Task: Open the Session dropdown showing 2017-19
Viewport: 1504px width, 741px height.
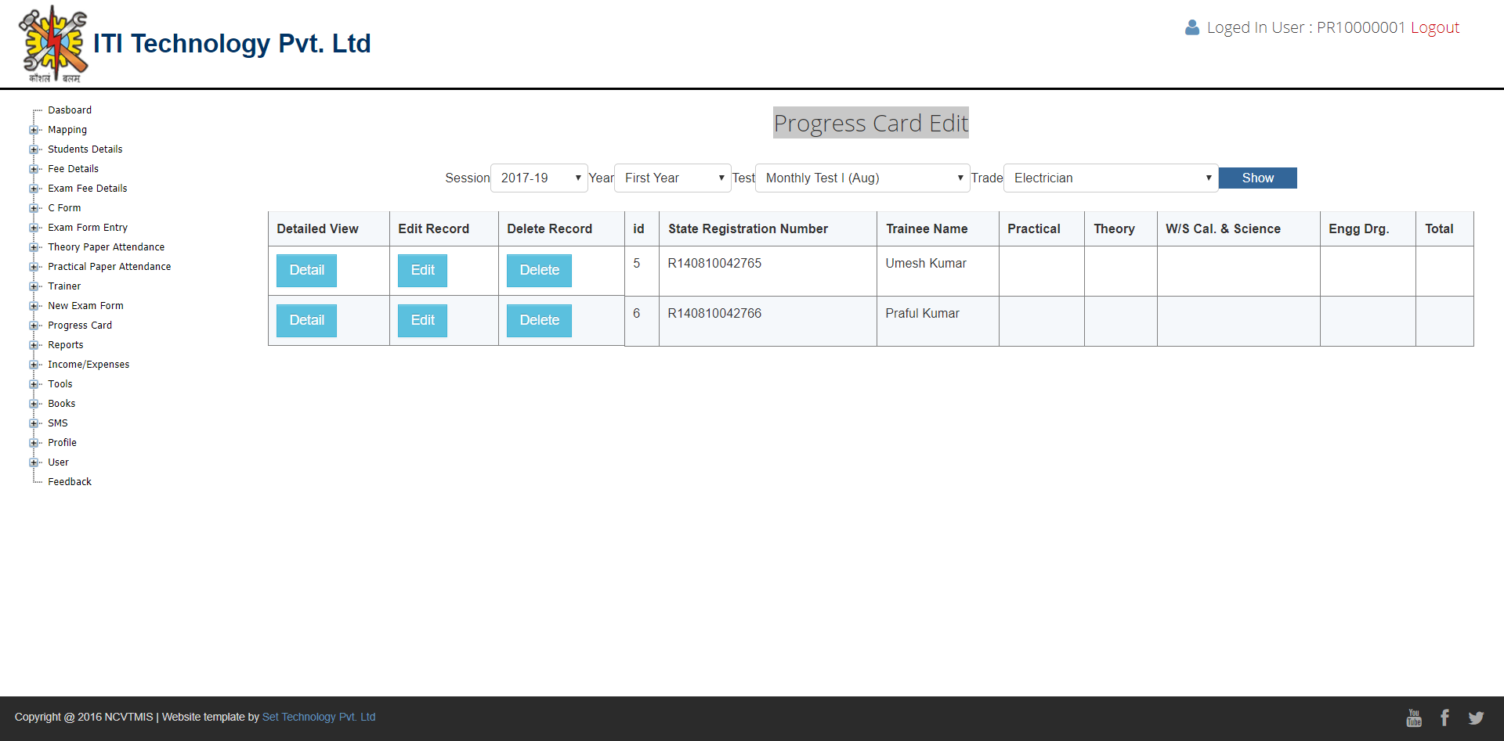Action: (539, 178)
